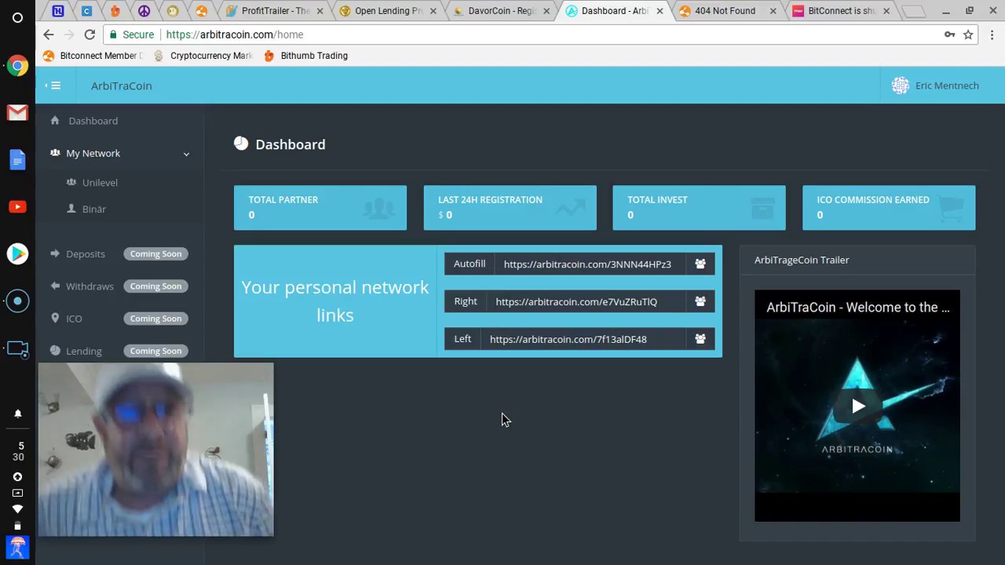Select the Left link URL field
The height and width of the screenshot is (565, 1005).
click(583, 339)
